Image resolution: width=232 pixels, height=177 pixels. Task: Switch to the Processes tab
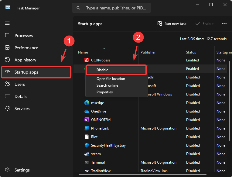click(x=23, y=36)
